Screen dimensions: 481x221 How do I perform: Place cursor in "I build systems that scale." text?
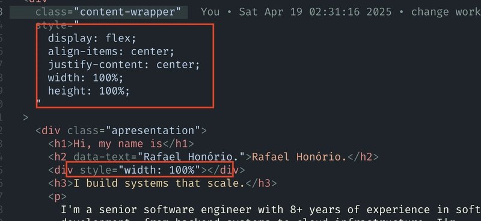point(159,183)
